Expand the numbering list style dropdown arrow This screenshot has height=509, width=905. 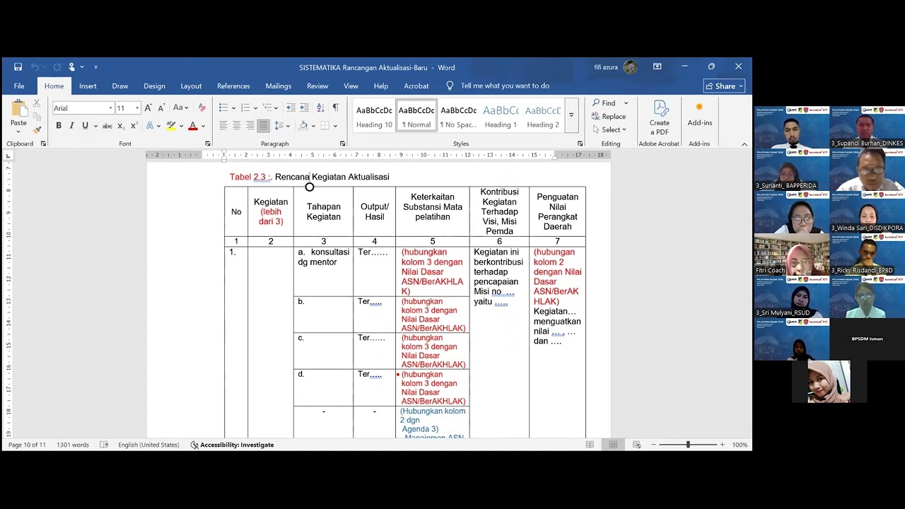pos(255,108)
